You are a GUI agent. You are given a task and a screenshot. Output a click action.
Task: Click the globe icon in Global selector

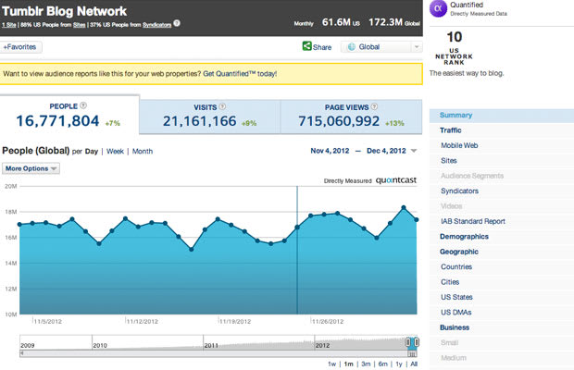(x=352, y=47)
